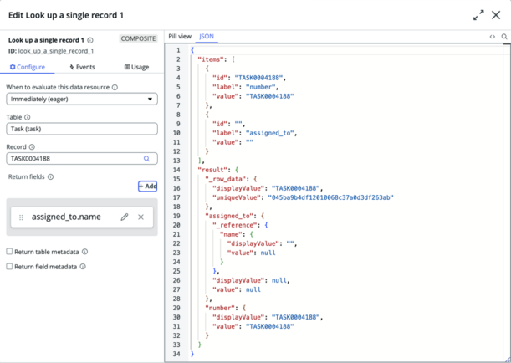This screenshot has height=363, width=511.
Task: Click info icon next to Return field metadata
Action: coord(83,267)
